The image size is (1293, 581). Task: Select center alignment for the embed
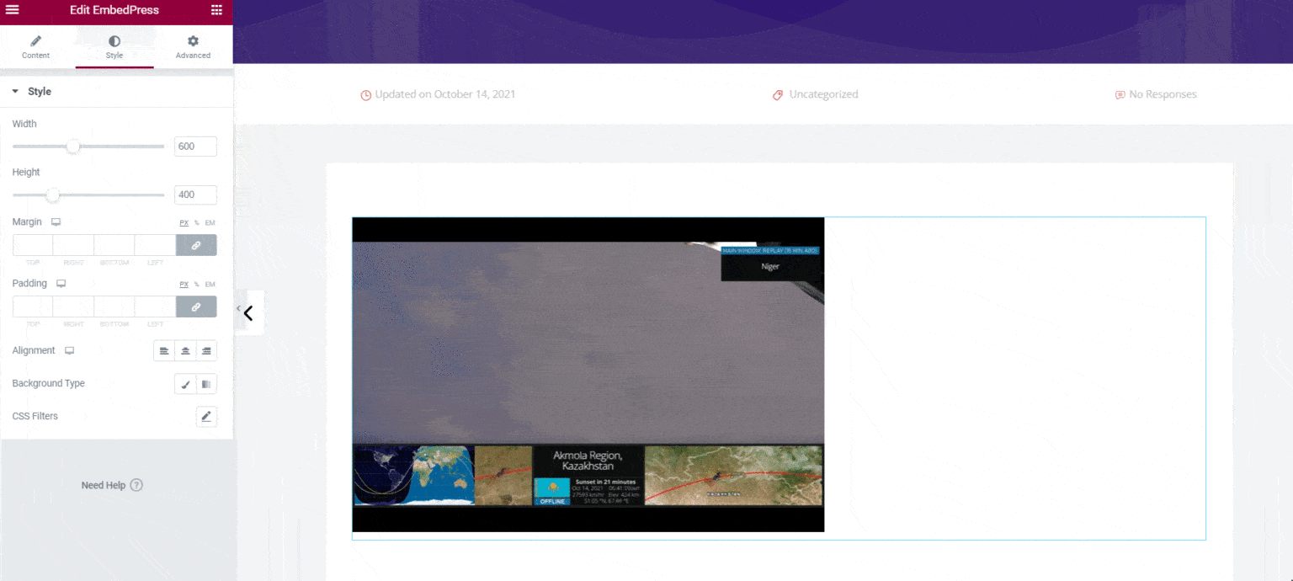point(185,350)
